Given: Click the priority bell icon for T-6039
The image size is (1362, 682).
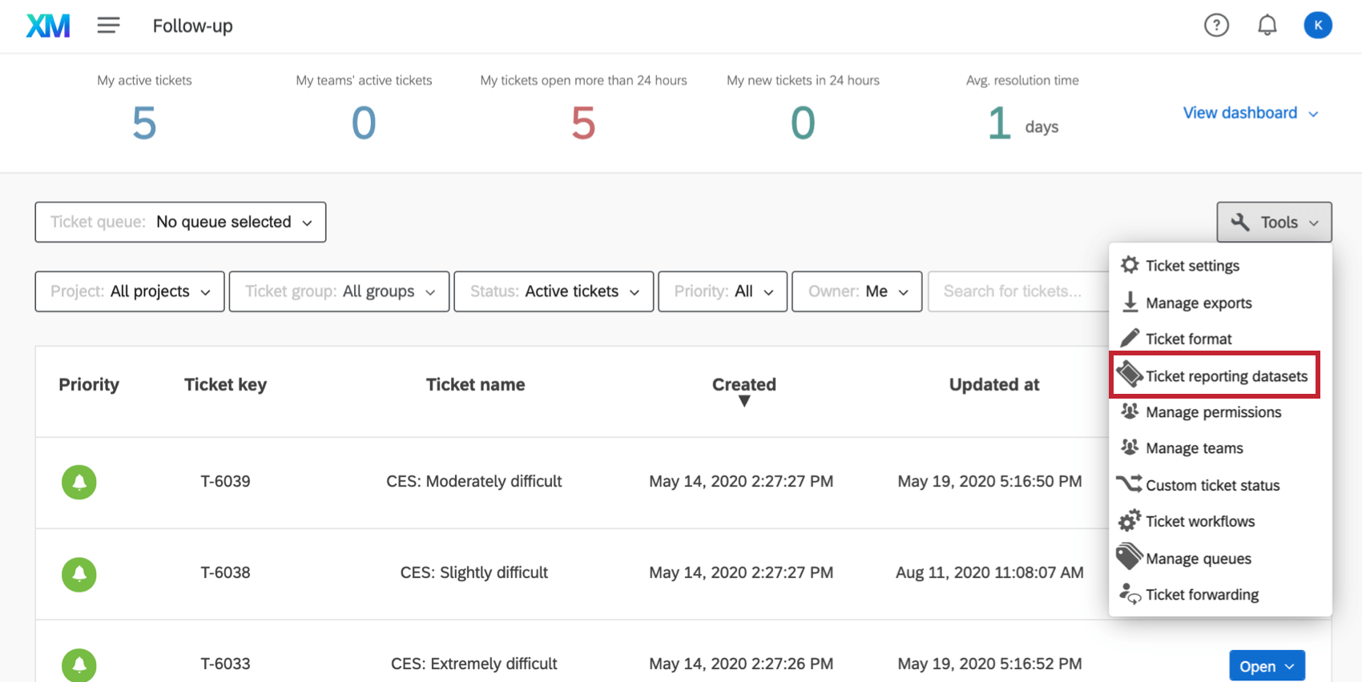Looking at the screenshot, I should pos(79,482).
